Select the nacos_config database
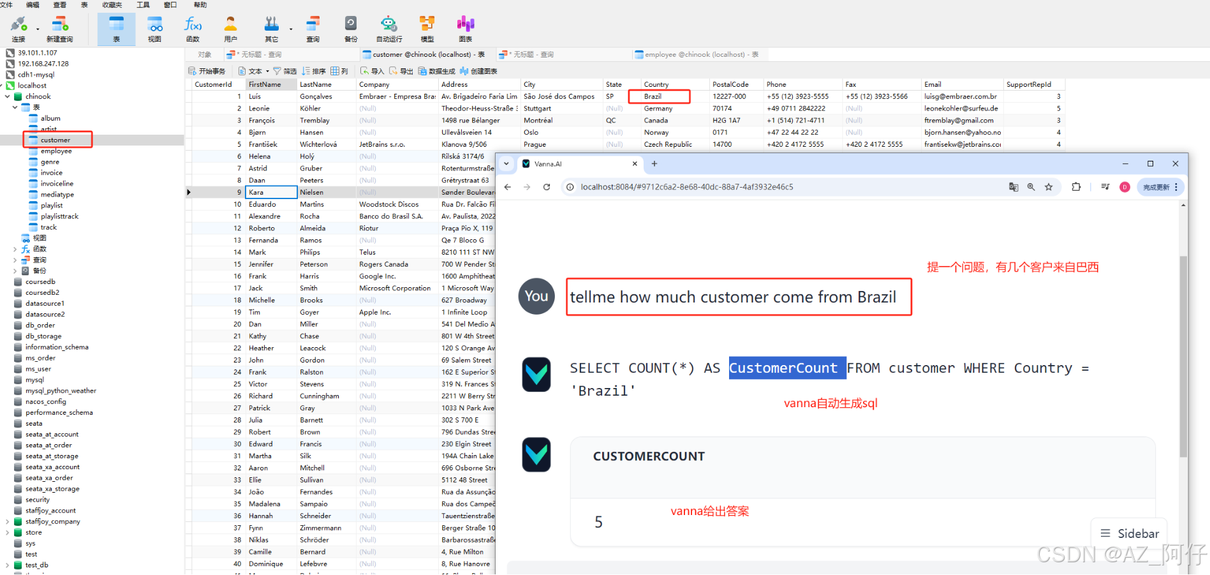Image resolution: width=1210 pixels, height=575 pixels. [x=45, y=401]
